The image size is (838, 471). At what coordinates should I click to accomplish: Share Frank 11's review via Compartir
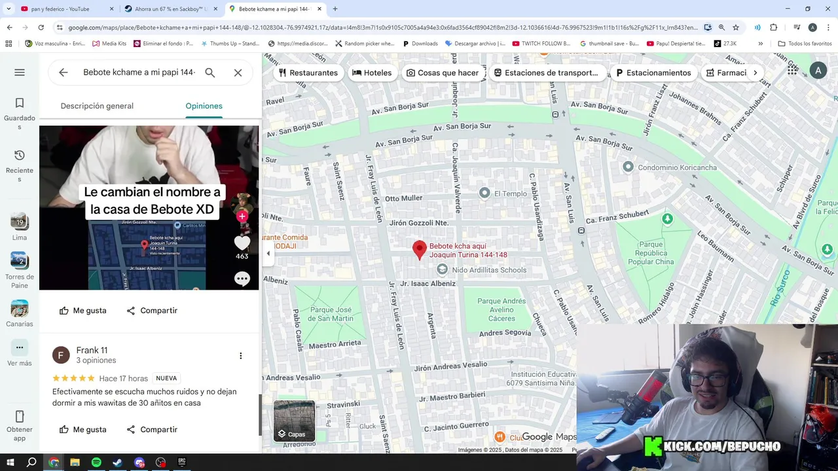click(152, 430)
